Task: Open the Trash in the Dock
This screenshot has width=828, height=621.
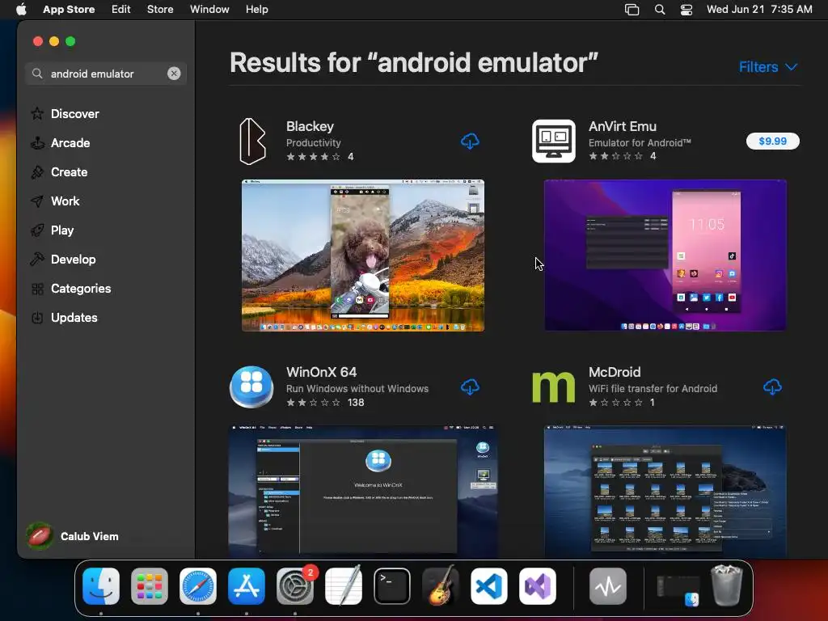Action: click(x=727, y=585)
